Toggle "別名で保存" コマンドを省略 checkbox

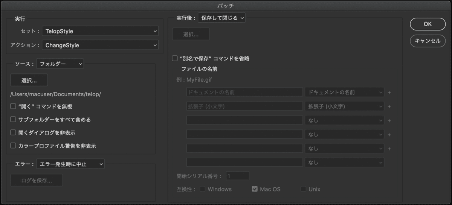pyautogui.click(x=175, y=58)
